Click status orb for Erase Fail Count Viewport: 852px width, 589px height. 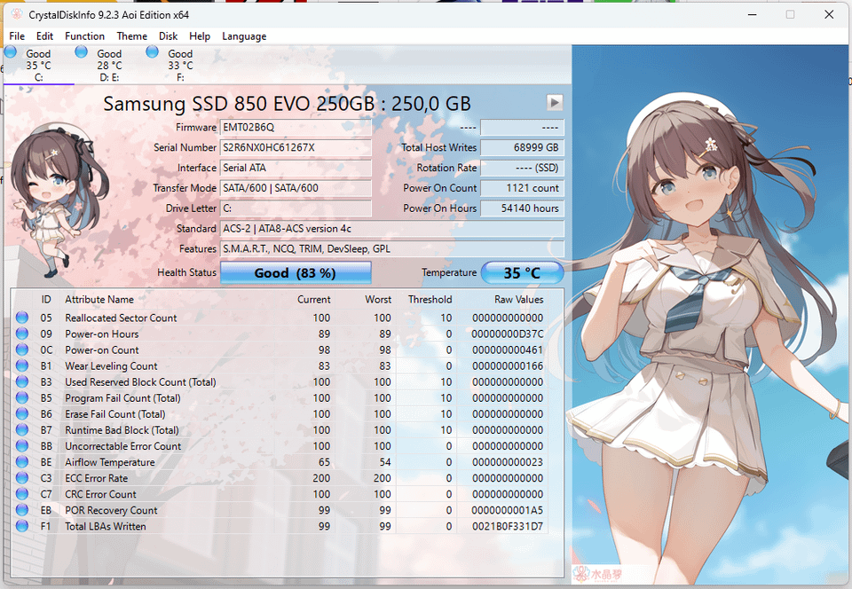point(21,413)
